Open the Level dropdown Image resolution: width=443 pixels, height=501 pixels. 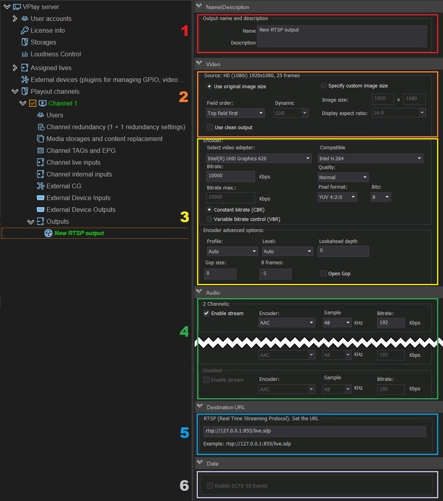(288, 251)
